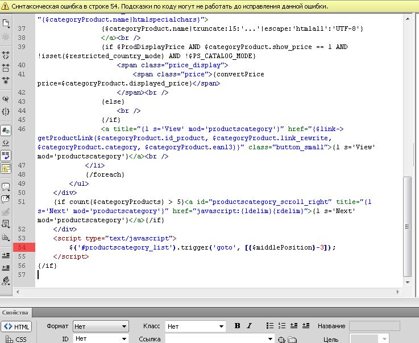Toggle Highlight Invalid Code
The height and width of the screenshot is (343, 419).
pyautogui.click(x=6, y=143)
